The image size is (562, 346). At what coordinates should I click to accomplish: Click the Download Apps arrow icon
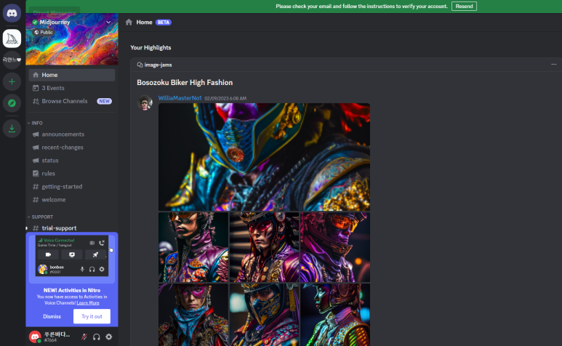pyautogui.click(x=12, y=128)
